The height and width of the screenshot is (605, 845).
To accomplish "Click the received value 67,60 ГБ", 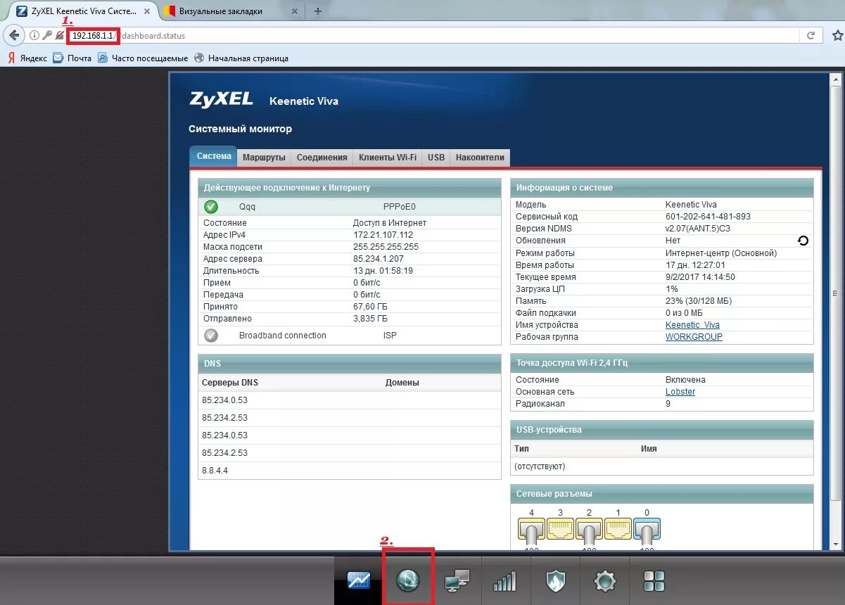I will [x=370, y=307].
